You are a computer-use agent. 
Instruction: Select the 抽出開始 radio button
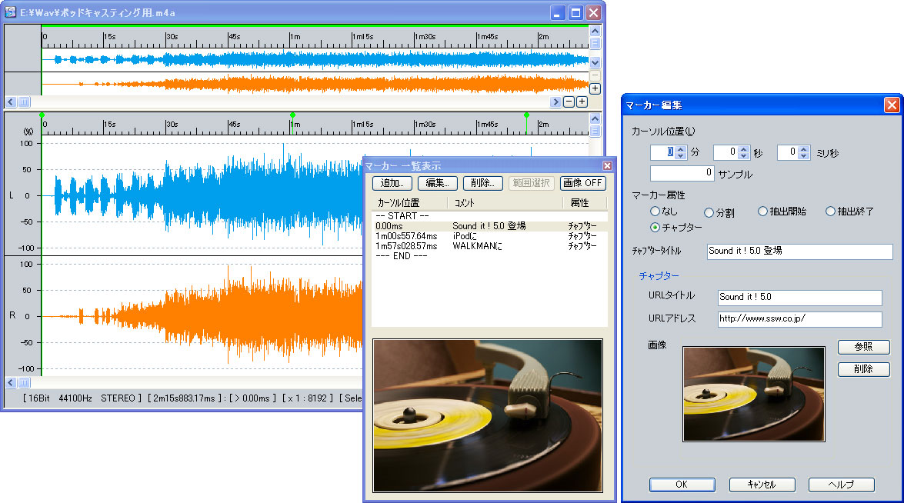click(762, 211)
